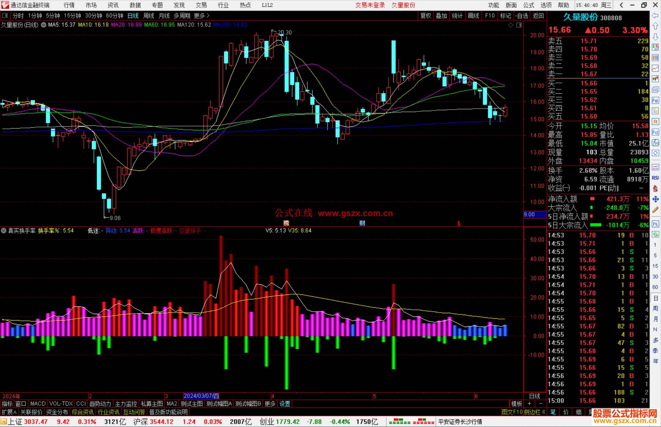Open the RSI indicator from sidebar
The height and width of the screenshot is (427, 661).
pyautogui.click(x=655, y=178)
